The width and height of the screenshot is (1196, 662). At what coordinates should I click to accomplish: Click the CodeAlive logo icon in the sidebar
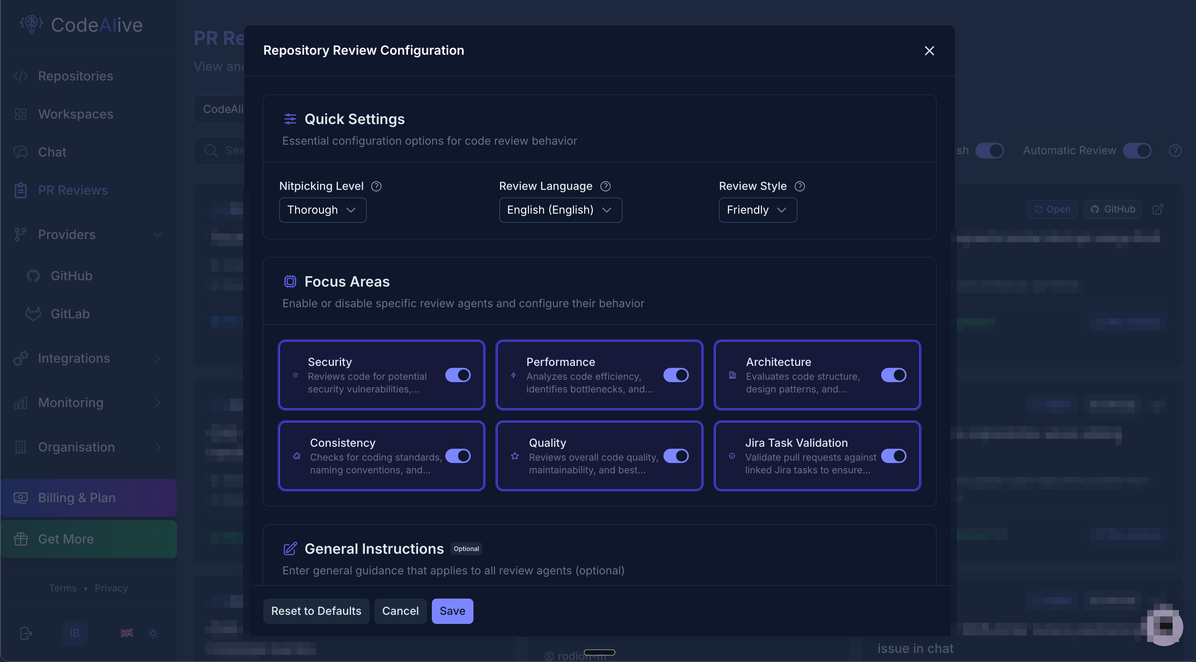point(31,24)
